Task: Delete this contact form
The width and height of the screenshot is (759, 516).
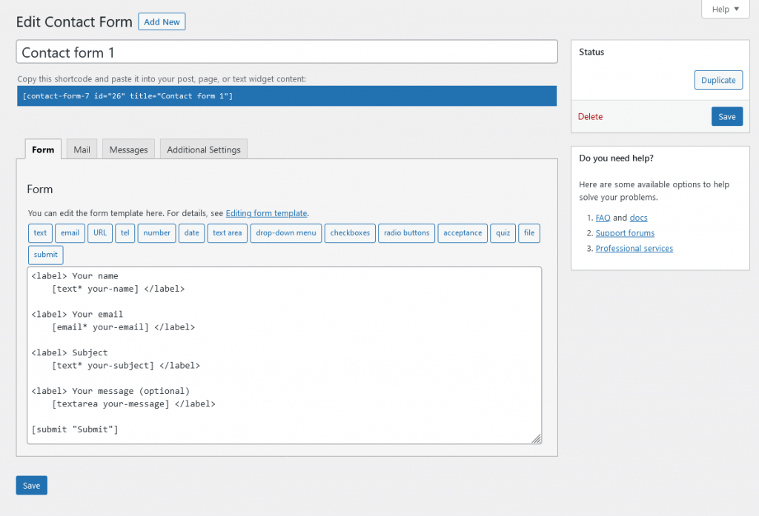Action: [x=591, y=116]
